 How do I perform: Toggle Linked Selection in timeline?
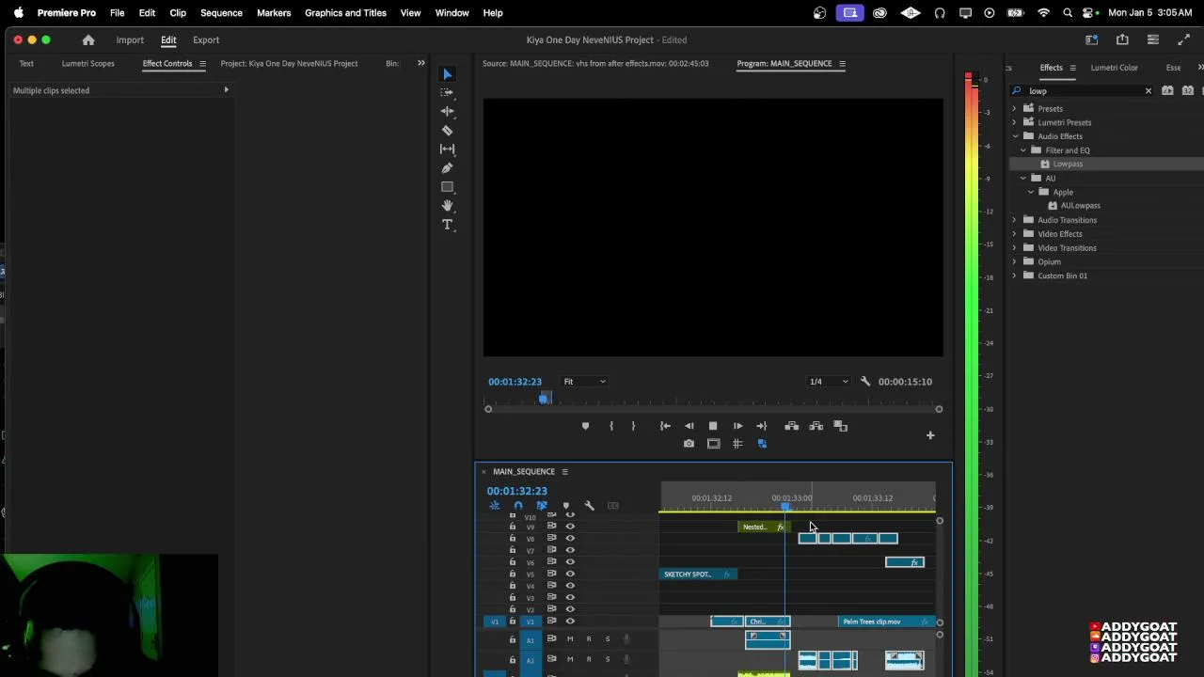click(542, 506)
